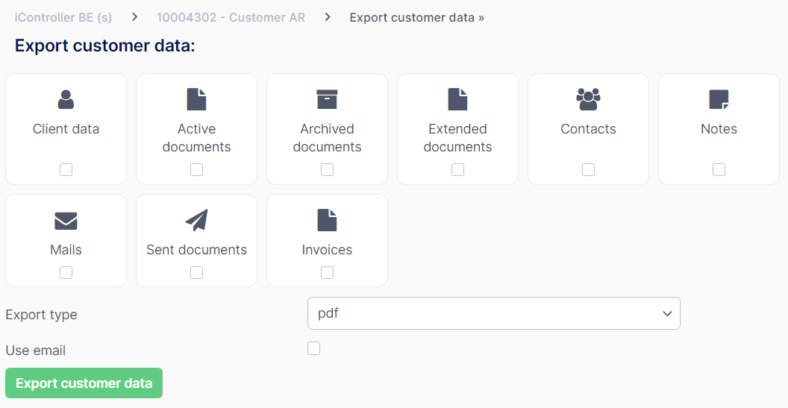Click the Invoices file icon
788x408 pixels.
click(327, 221)
